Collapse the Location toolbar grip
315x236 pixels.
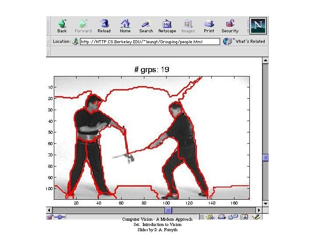[x=48, y=42]
